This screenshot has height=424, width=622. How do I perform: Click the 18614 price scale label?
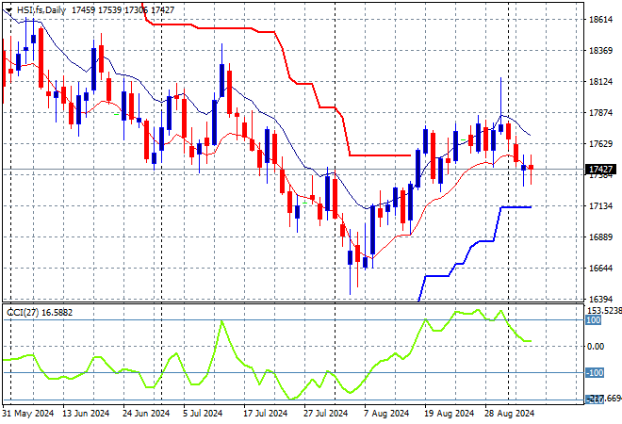[601, 20]
